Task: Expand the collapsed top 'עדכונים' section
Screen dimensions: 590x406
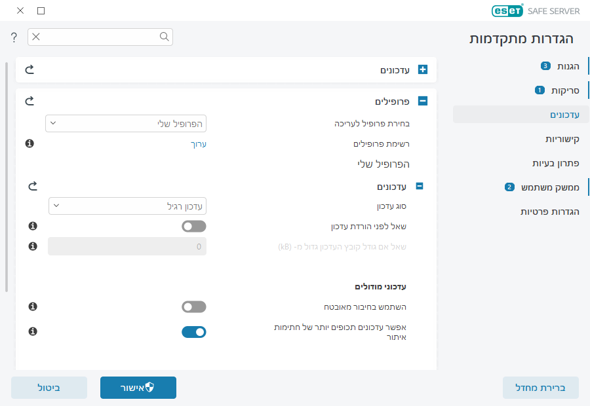Action: [423, 69]
